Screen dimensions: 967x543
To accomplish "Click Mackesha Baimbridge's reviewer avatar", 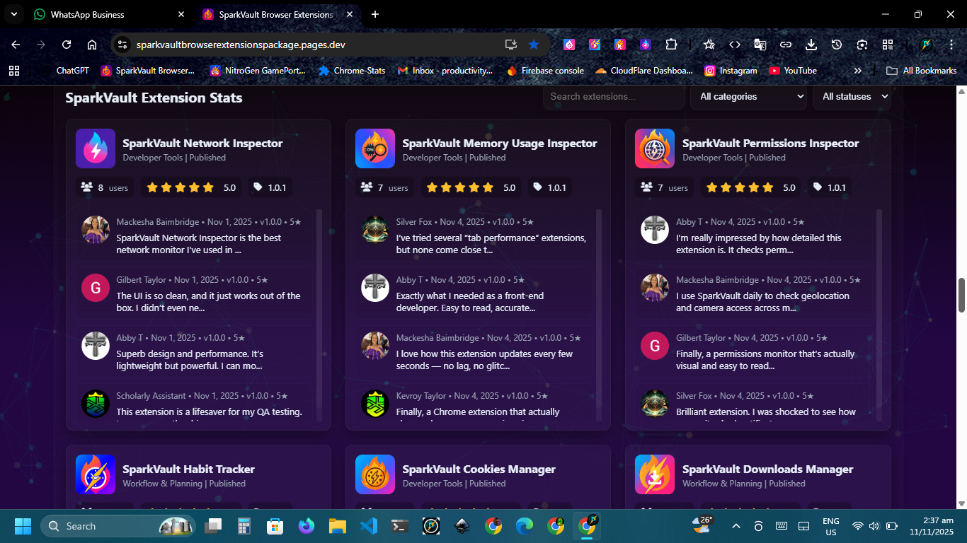I will (96, 229).
